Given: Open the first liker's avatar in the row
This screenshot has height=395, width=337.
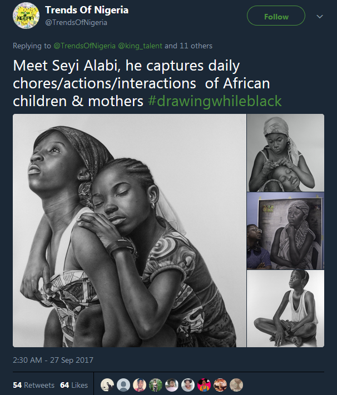Looking at the screenshot, I should click(x=107, y=385).
